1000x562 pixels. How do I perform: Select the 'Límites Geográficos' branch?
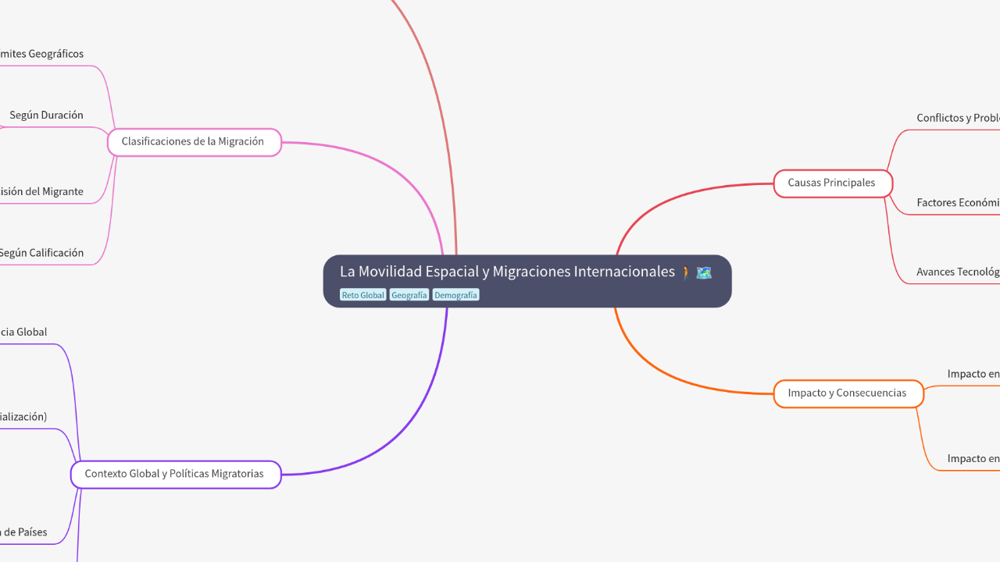pos(41,53)
